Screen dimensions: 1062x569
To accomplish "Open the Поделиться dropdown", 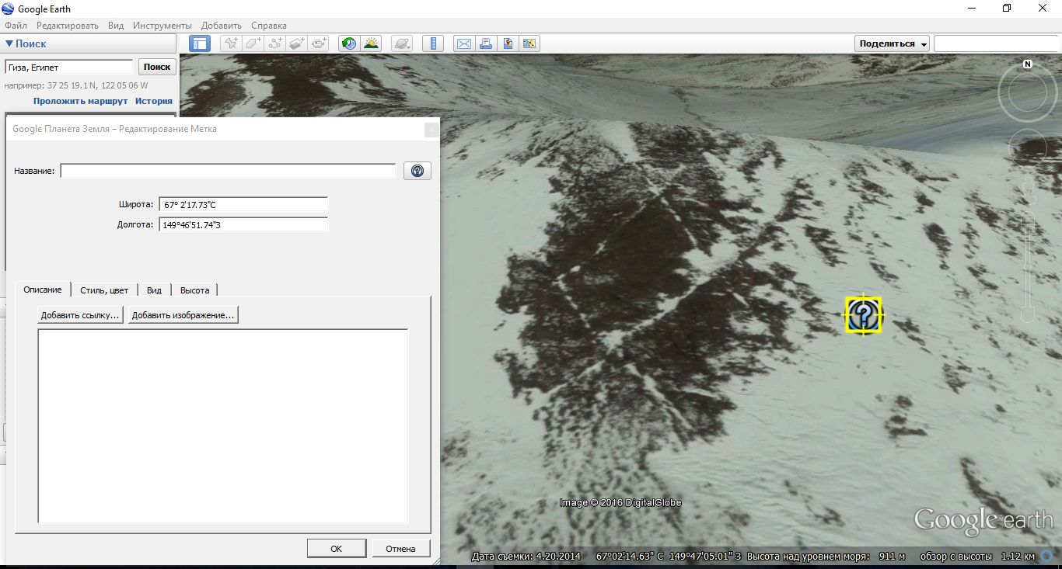I will (x=893, y=43).
